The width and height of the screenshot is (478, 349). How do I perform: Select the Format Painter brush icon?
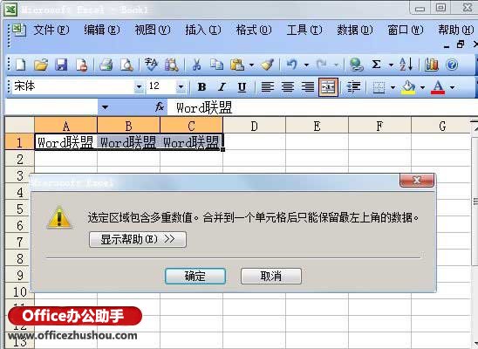[268, 65]
